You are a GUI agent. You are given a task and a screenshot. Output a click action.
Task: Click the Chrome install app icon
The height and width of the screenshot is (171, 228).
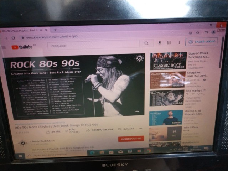coord(190,33)
